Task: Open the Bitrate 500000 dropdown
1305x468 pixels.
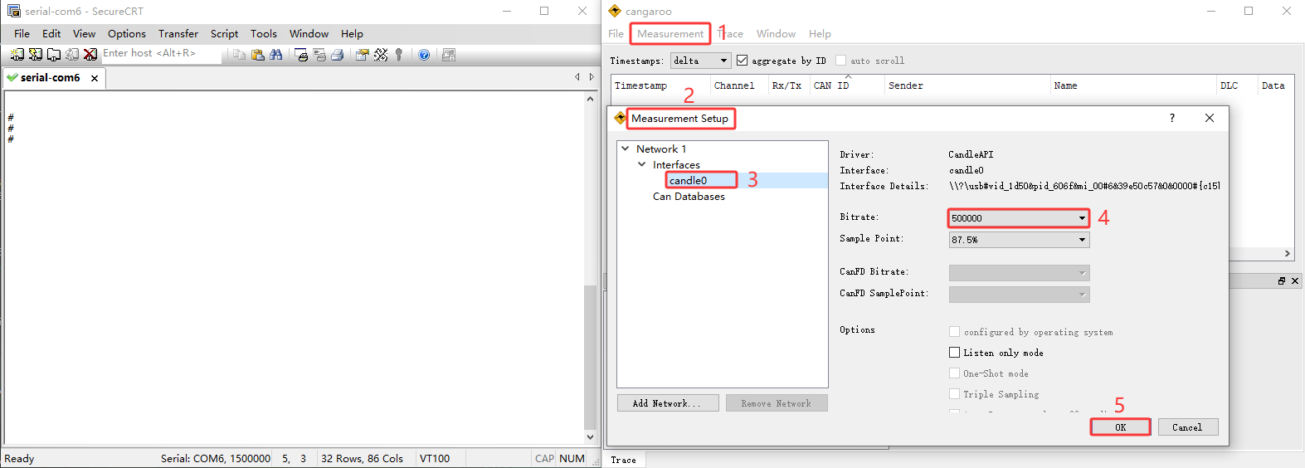Action: (1019, 218)
